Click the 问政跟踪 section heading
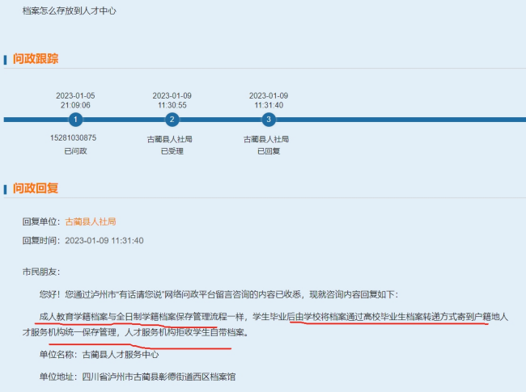Screen dimensions: 526x392 click(x=35, y=59)
